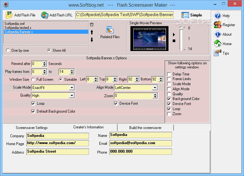Image resolution: width=244 pixels, height=176 pixels.
Task: Click the Left position spinner
Action: click(x=96, y=79)
